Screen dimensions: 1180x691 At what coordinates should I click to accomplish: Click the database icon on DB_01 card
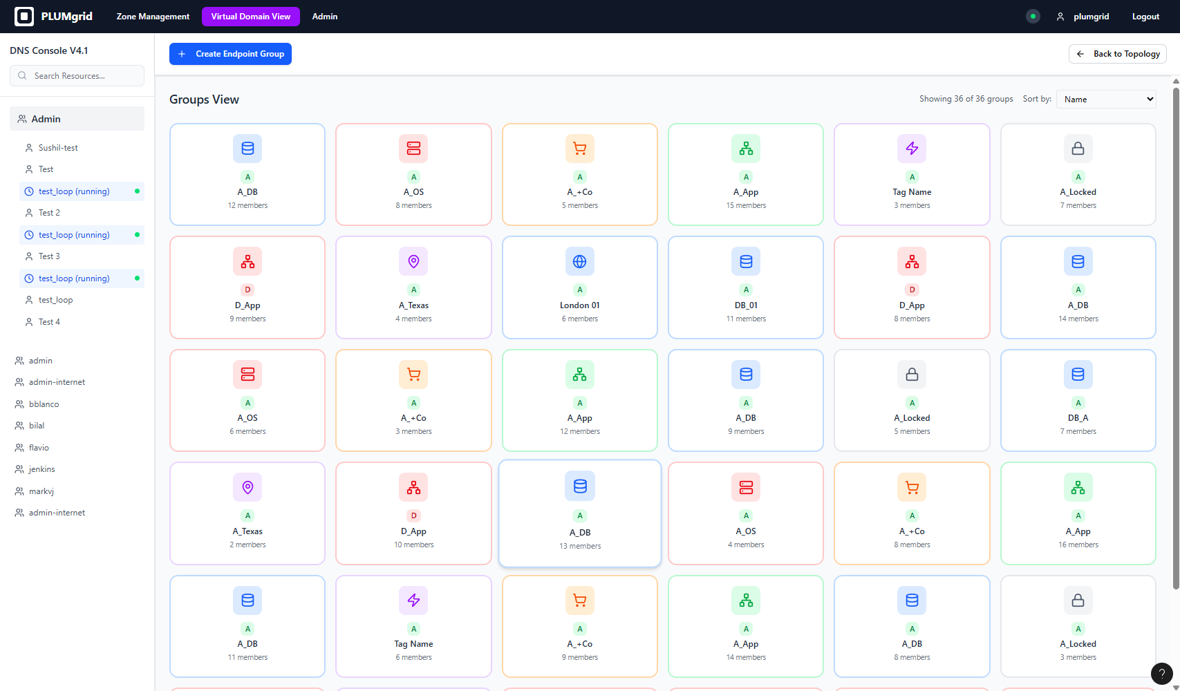(746, 262)
